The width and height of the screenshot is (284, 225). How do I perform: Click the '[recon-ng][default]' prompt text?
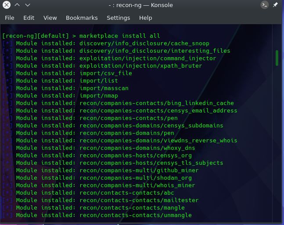tap(36, 36)
